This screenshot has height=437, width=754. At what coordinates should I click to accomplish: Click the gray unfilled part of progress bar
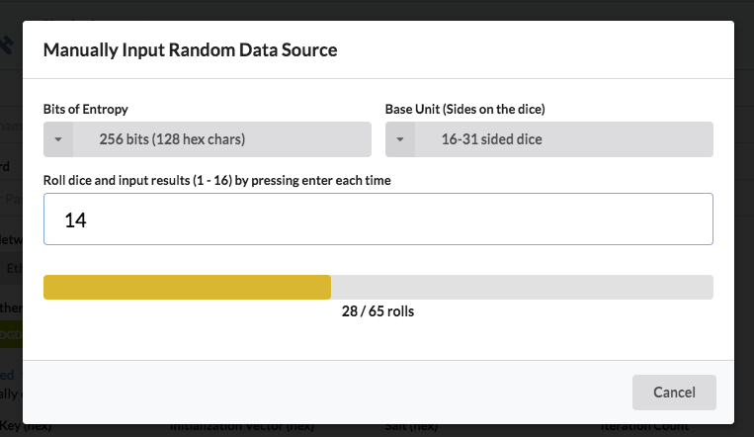522,287
